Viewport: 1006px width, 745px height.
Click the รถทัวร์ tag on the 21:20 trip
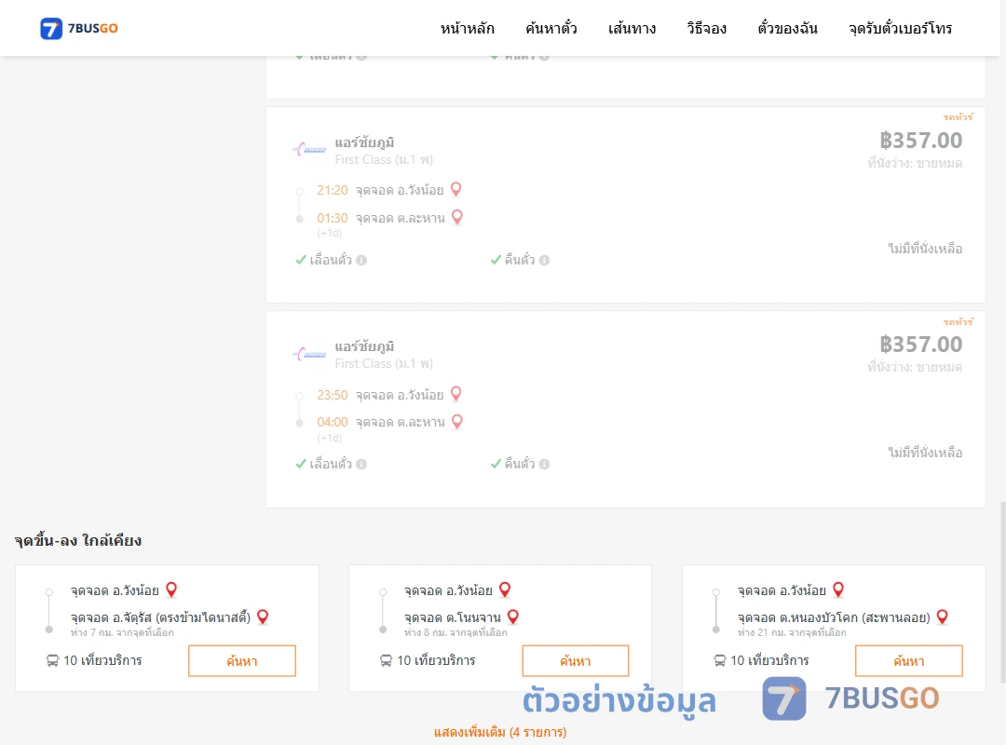(x=958, y=116)
